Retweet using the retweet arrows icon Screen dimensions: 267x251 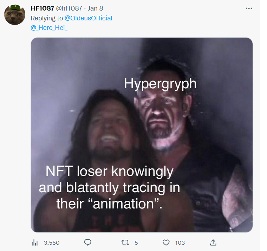[125, 242]
